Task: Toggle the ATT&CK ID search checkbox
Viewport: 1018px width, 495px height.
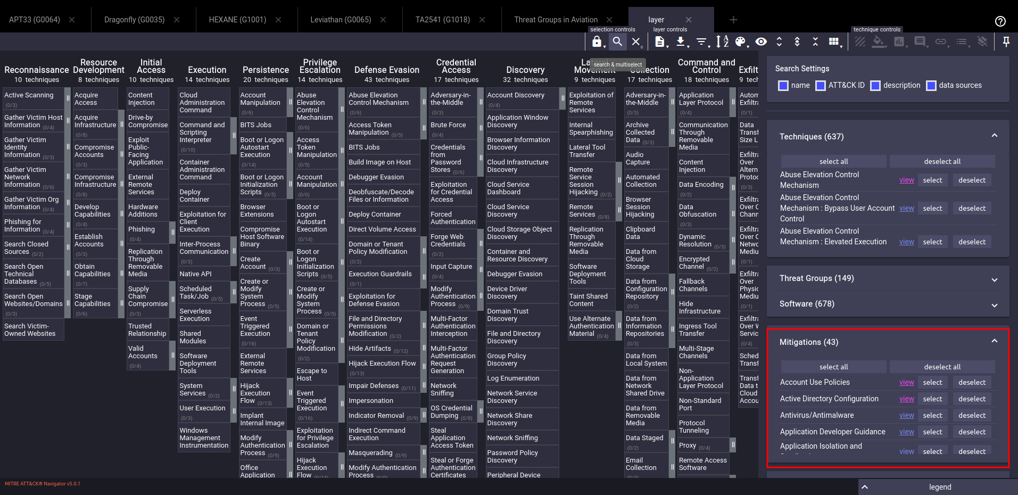Action: click(821, 86)
